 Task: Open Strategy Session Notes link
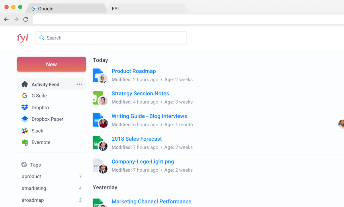(140, 93)
